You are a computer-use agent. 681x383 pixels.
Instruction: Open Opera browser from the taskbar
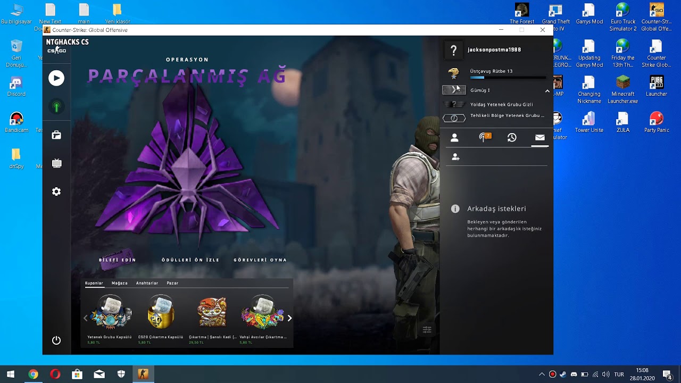(x=55, y=374)
